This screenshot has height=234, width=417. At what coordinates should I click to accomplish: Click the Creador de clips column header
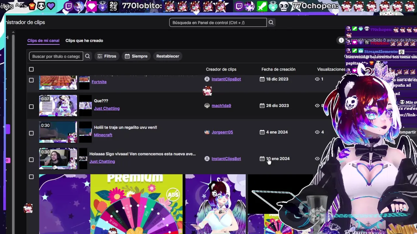tap(221, 69)
